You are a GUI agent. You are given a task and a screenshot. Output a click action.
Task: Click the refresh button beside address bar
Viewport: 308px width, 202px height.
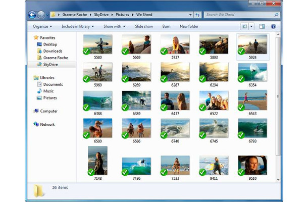[x=197, y=15]
